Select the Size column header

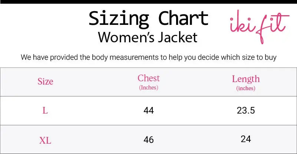pos(45,82)
